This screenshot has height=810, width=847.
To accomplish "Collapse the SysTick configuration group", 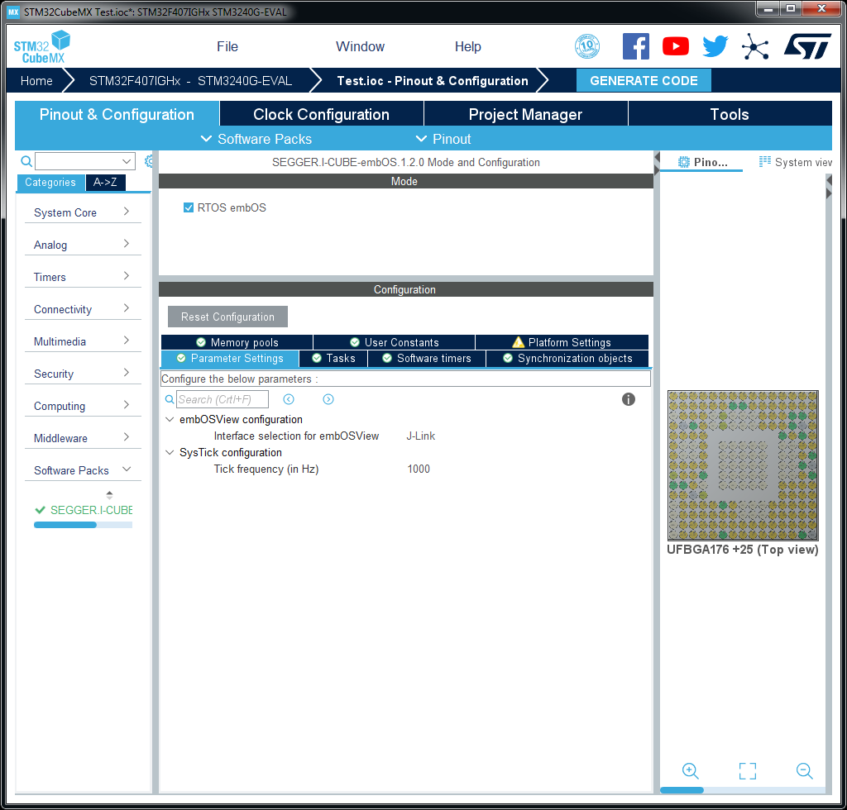I will click(x=170, y=452).
